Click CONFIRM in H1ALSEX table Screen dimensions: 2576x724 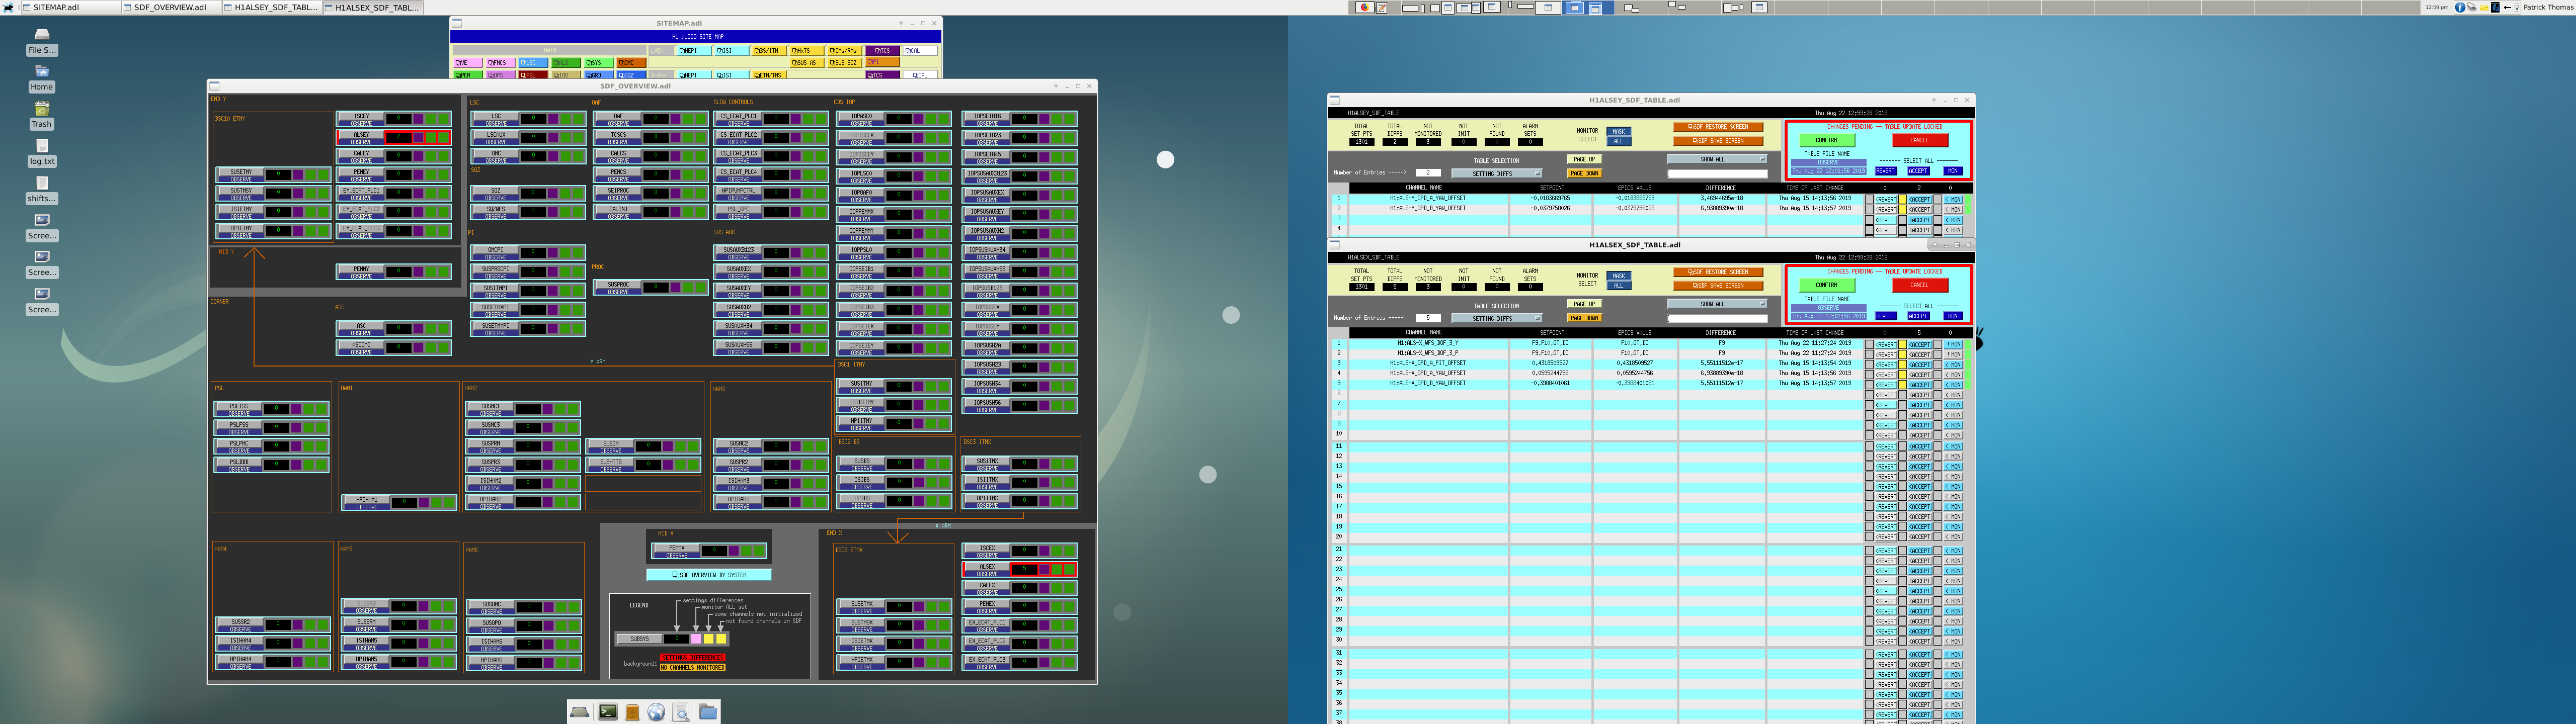[1827, 285]
